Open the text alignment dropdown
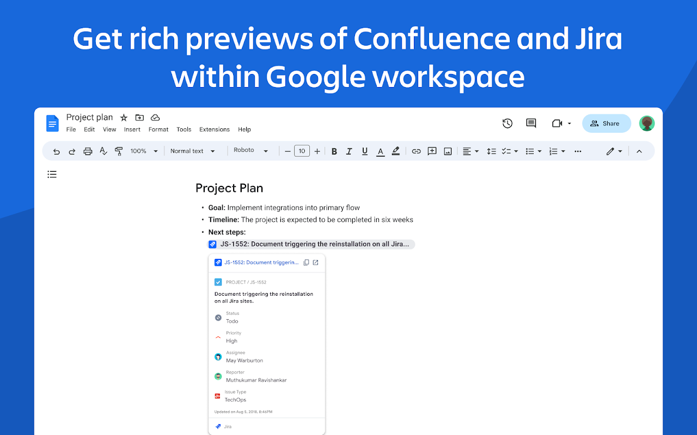The width and height of the screenshot is (697, 435). [x=470, y=151]
